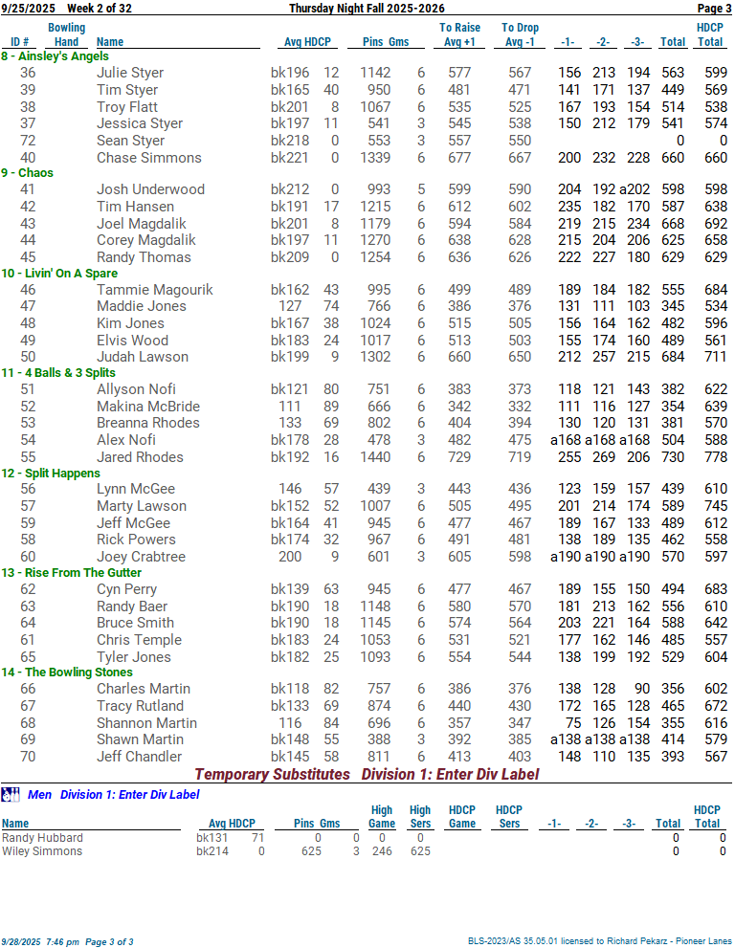
Task: Click Chase Simmons' pins value 1339
Action: point(376,158)
